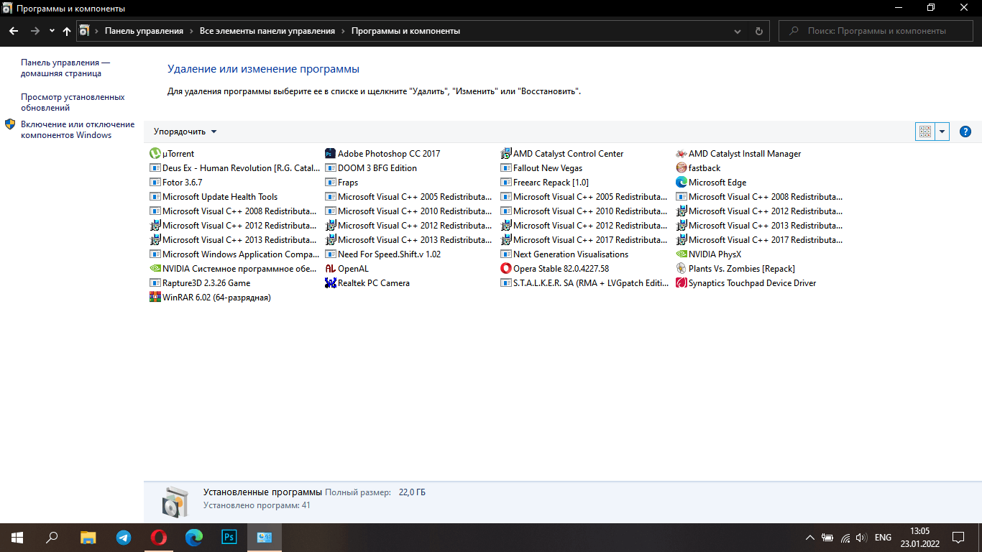
Task: Open the Wi-Fi network tray icon
Action: 845,537
